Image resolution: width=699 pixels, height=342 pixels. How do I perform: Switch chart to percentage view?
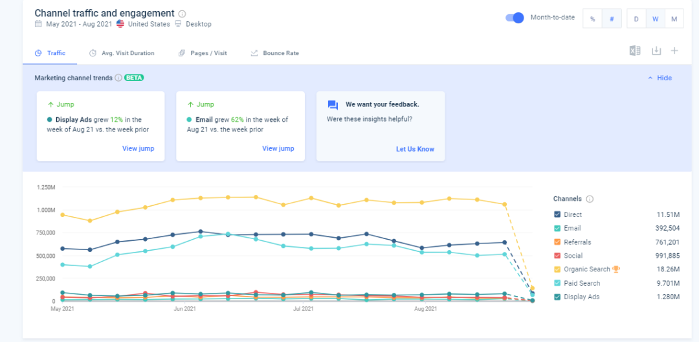click(592, 19)
